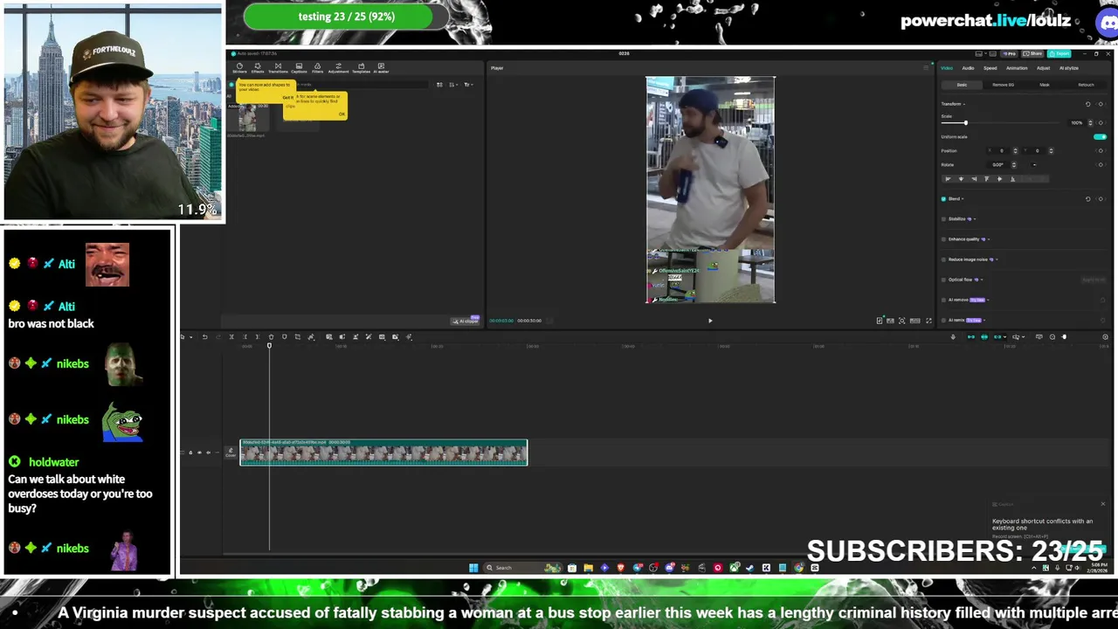This screenshot has width=1118, height=629.
Task: Select the Retouch sub-tab
Action: (1086, 85)
